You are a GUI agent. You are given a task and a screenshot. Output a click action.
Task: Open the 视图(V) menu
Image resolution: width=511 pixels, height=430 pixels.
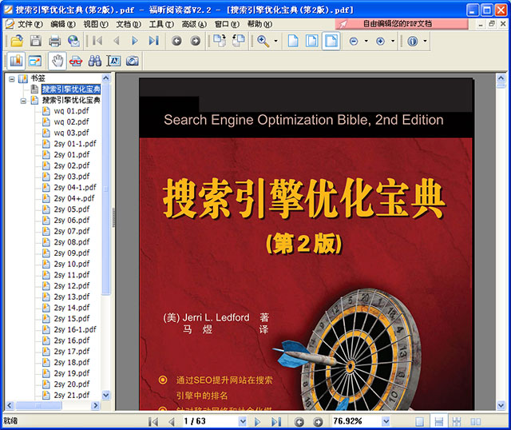(96, 24)
